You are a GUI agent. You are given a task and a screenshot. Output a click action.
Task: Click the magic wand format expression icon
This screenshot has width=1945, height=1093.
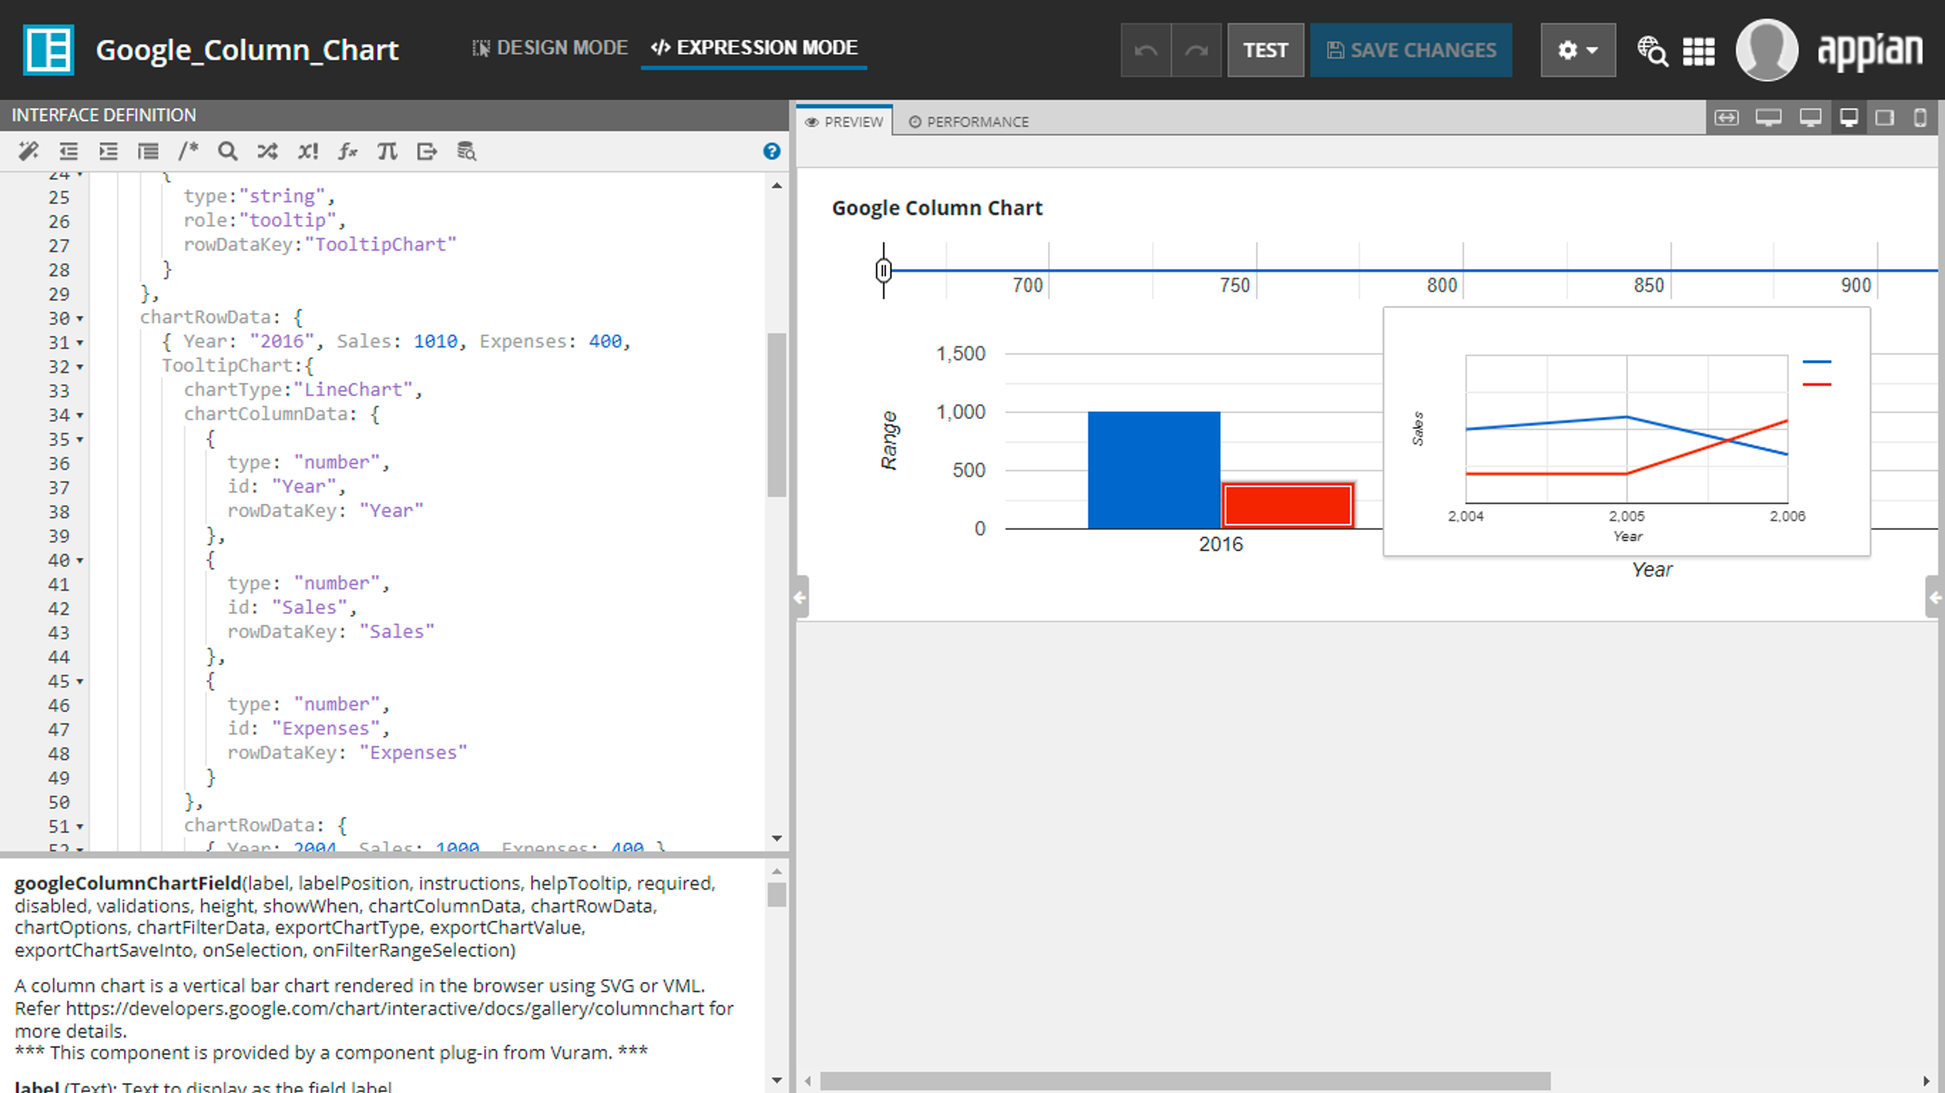tap(28, 152)
